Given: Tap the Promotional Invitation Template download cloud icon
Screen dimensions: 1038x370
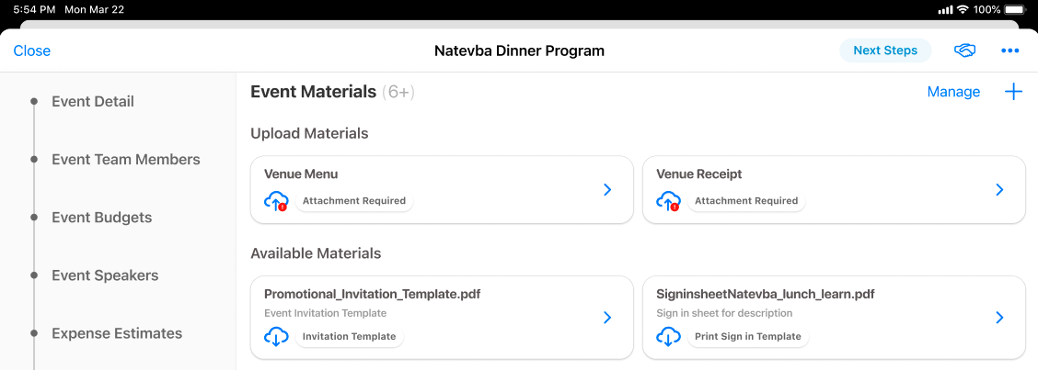Looking at the screenshot, I should [276, 337].
